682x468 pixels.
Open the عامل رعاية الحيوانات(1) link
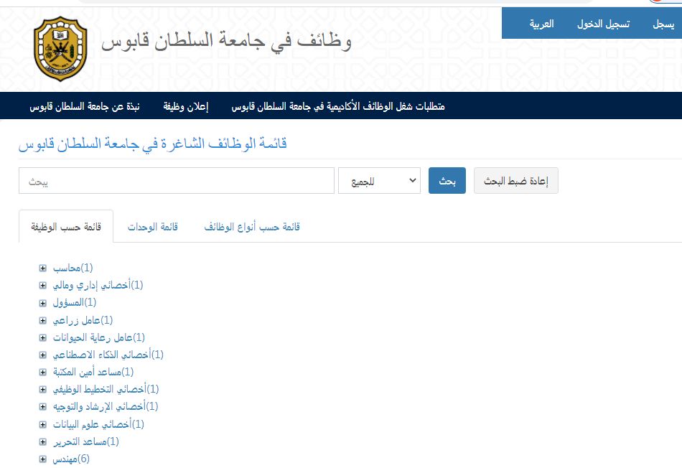pos(99,337)
